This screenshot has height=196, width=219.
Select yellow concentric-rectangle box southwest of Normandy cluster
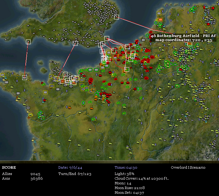pos(52,86)
